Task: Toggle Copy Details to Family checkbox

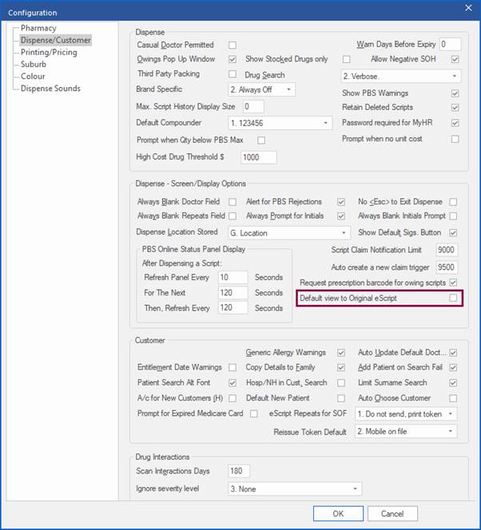Action: 341,367
